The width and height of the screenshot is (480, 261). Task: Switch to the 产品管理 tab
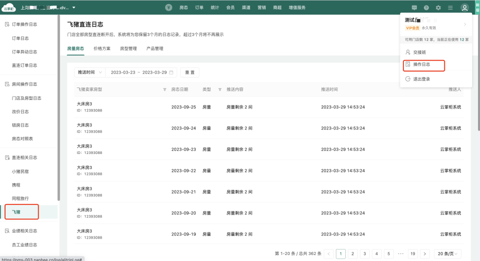pos(155,48)
